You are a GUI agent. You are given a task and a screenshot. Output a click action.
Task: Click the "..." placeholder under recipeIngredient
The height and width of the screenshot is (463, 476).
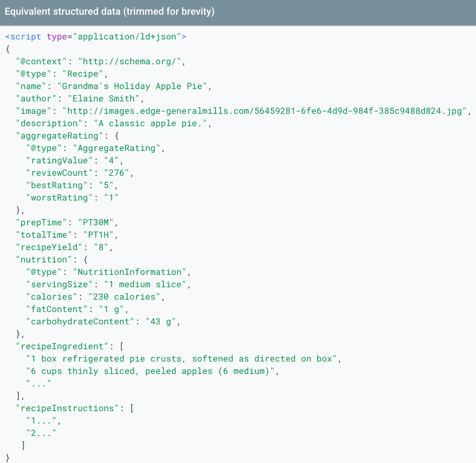tap(39, 384)
